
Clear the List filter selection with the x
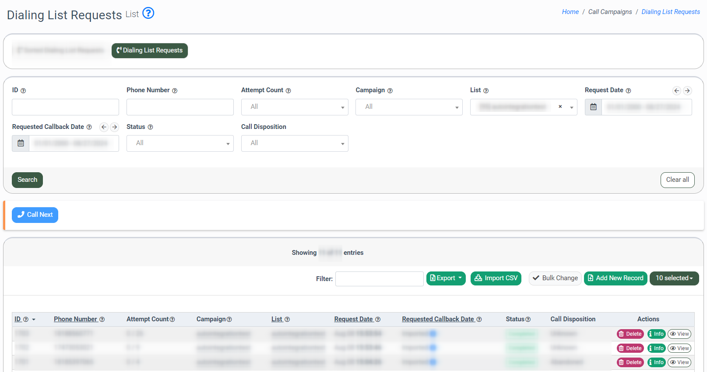click(x=560, y=107)
